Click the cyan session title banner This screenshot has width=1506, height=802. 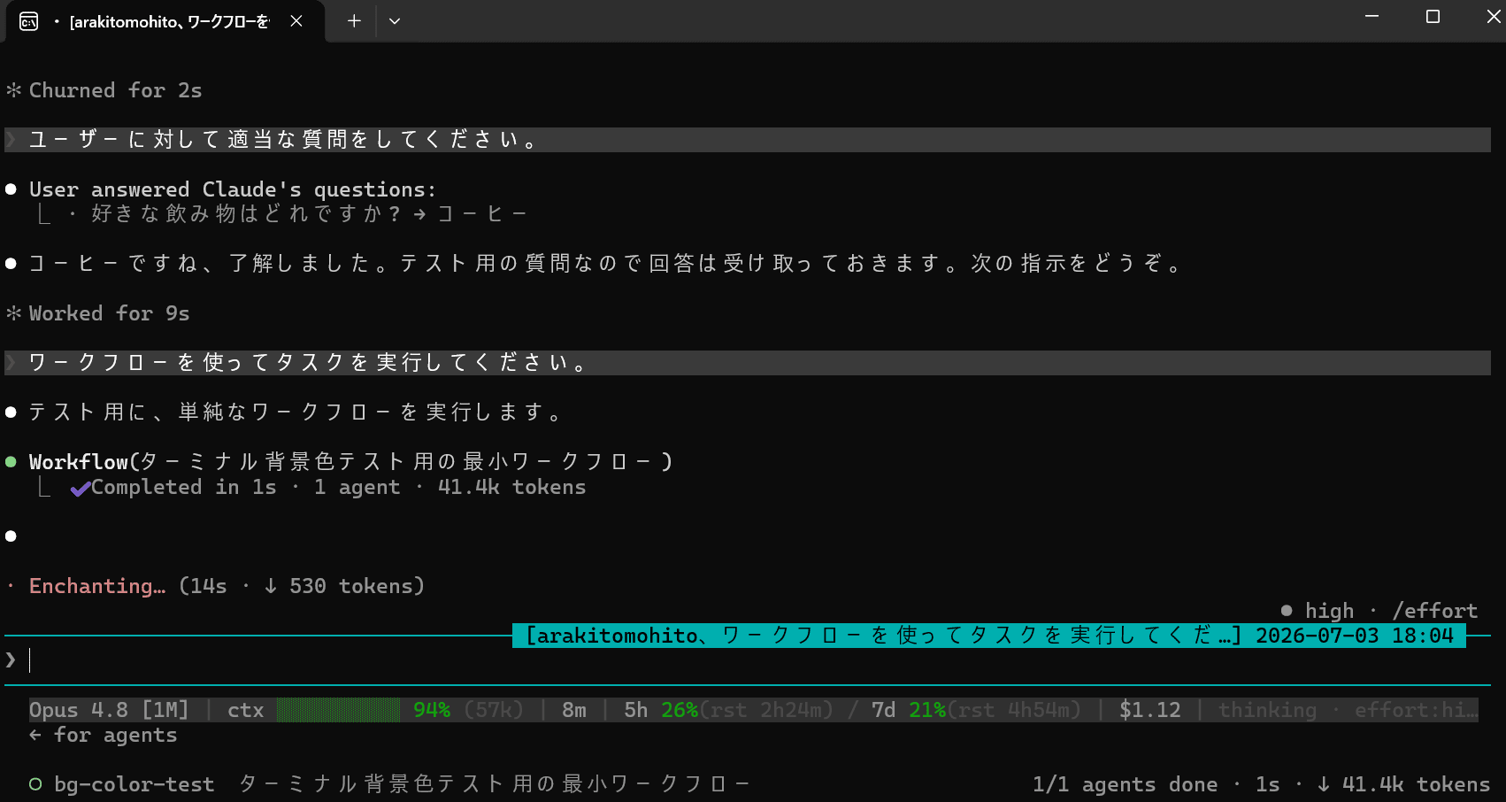[x=989, y=636]
